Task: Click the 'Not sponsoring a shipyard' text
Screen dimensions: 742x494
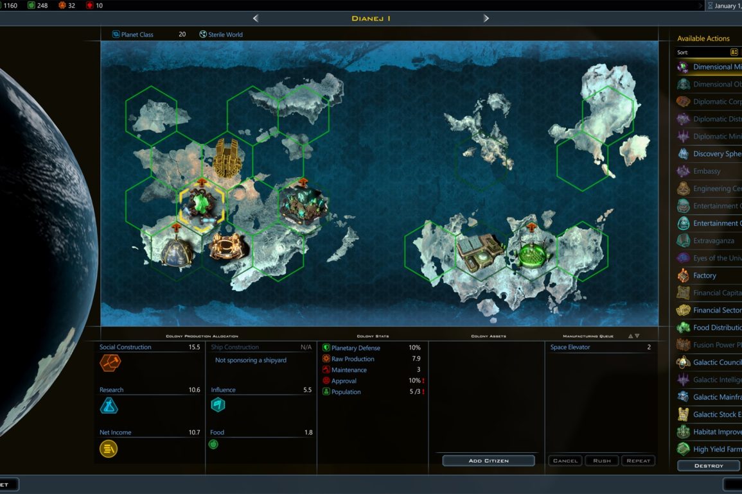Action: pos(251,360)
